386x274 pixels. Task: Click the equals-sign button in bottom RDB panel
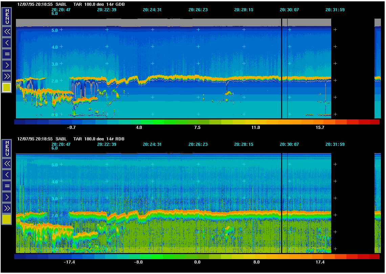tap(7, 186)
